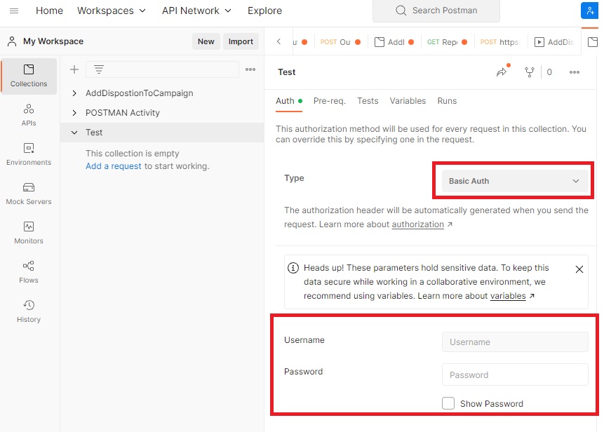Click the Import button
This screenshot has height=432, width=604.
241,41
